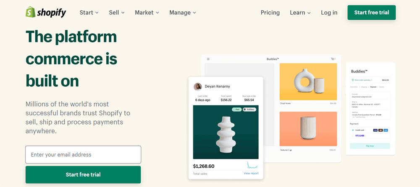Open the Learn dropdown menu
Image resolution: width=420 pixels, height=187 pixels.
pyautogui.click(x=300, y=13)
